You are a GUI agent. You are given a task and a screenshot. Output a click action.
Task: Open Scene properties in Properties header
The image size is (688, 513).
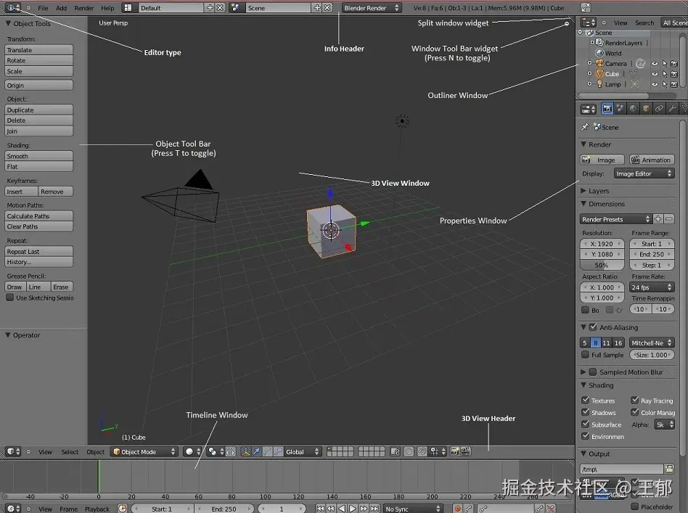[x=621, y=108]
